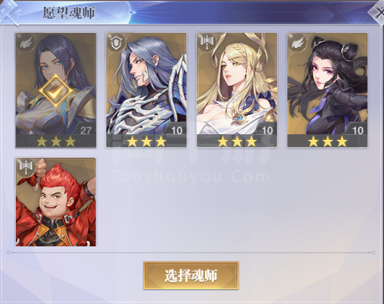Select the silver-haired armored soul master card
Image resolution: width=384 pixels, height=304 pixels.
[x=146, y=90]
